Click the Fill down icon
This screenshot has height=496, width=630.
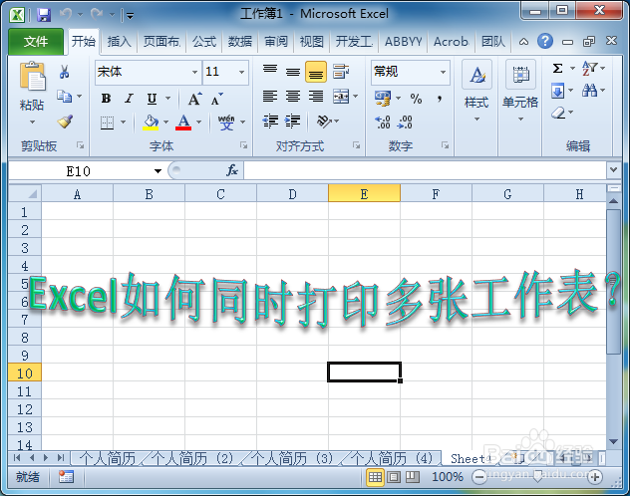(557, 91)
